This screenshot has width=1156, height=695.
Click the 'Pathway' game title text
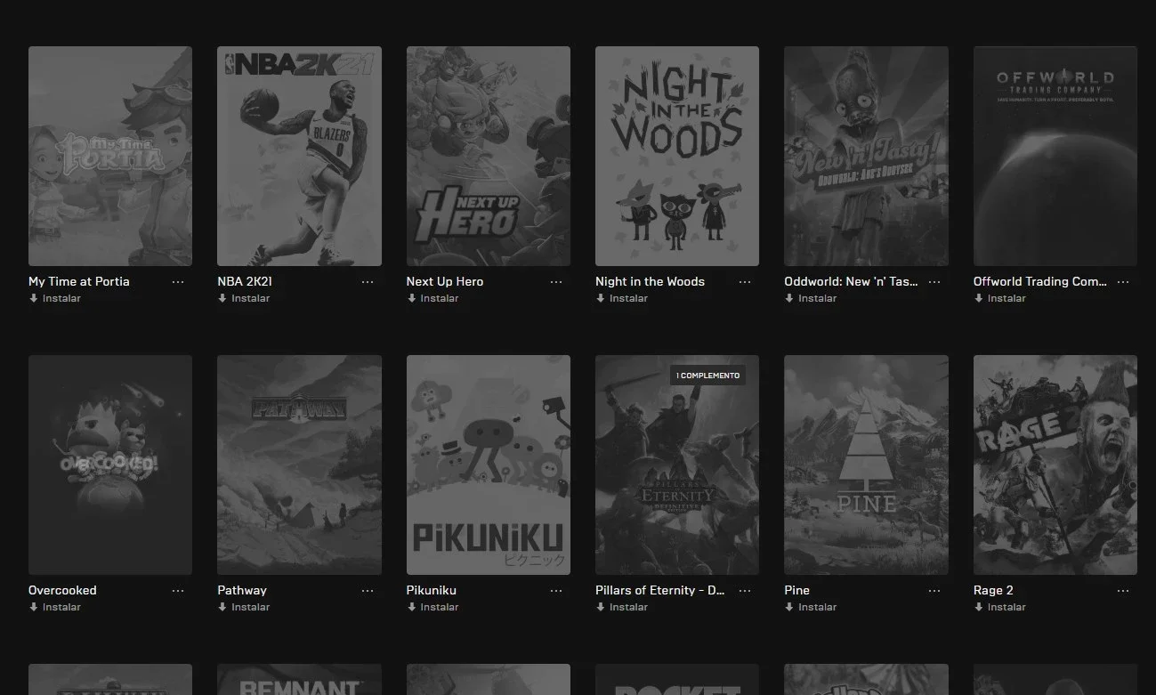point(242,590)
